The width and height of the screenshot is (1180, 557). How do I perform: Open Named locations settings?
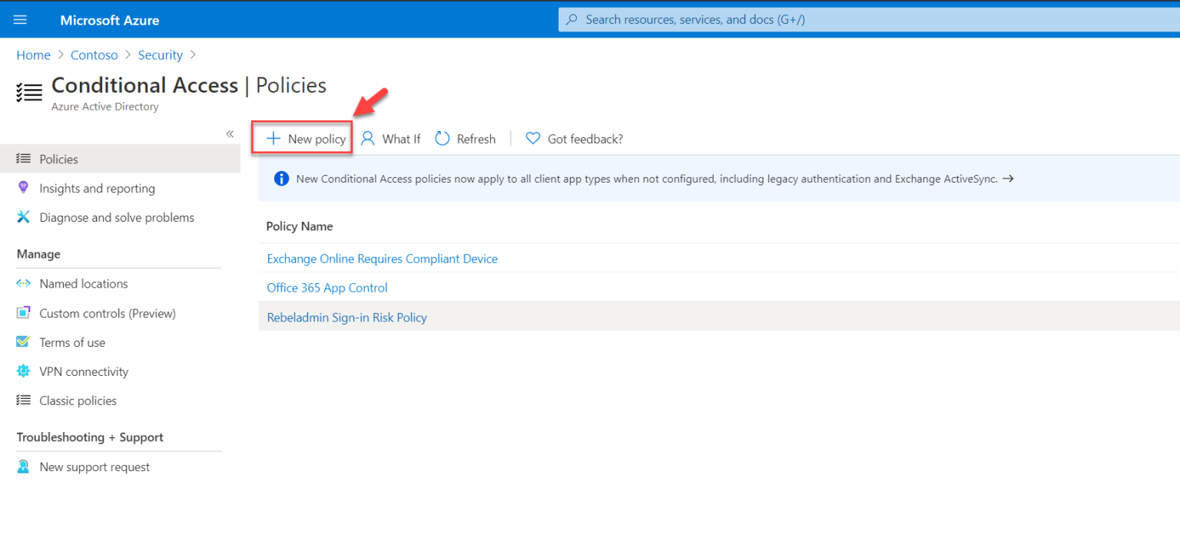(x=83, y=283)
